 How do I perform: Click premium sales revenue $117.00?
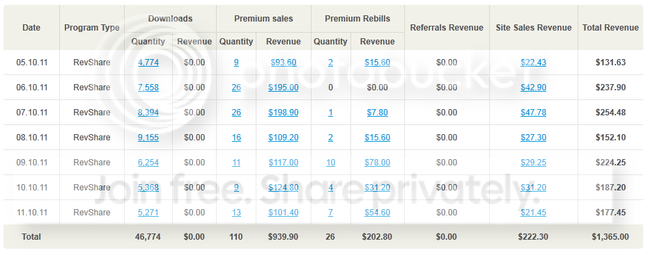[284, 163]
